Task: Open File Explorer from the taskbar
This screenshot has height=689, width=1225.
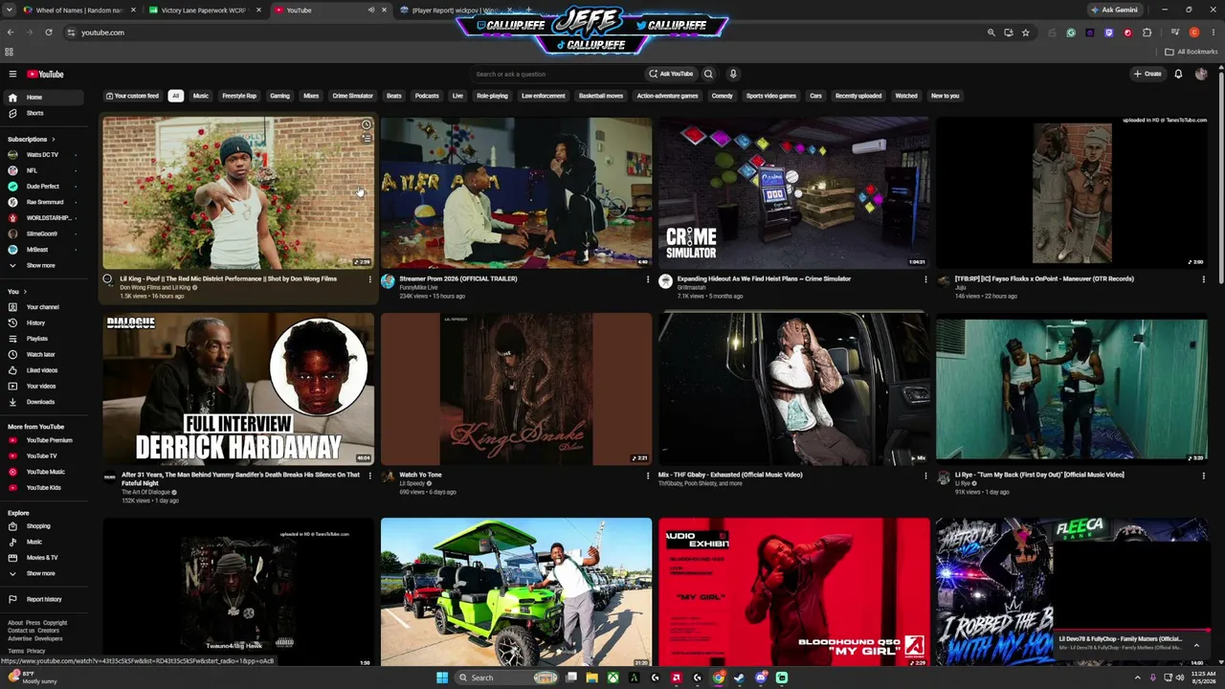Action: [591, 678]
